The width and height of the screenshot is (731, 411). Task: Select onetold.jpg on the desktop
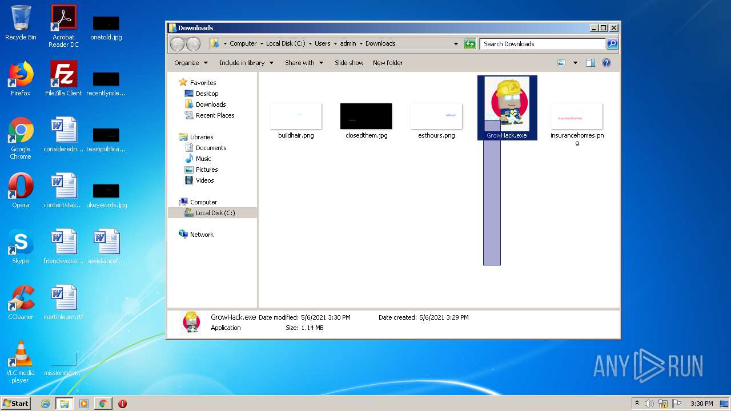coord(106,27)
